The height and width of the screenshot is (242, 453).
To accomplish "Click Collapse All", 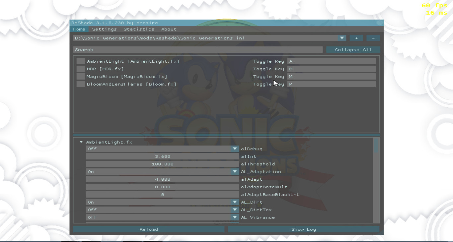I will (x=353, y=49).
